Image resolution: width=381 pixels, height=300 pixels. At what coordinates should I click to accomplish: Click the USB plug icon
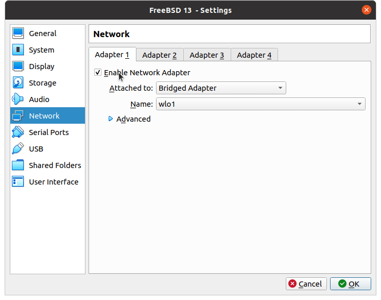pos(18,148)
